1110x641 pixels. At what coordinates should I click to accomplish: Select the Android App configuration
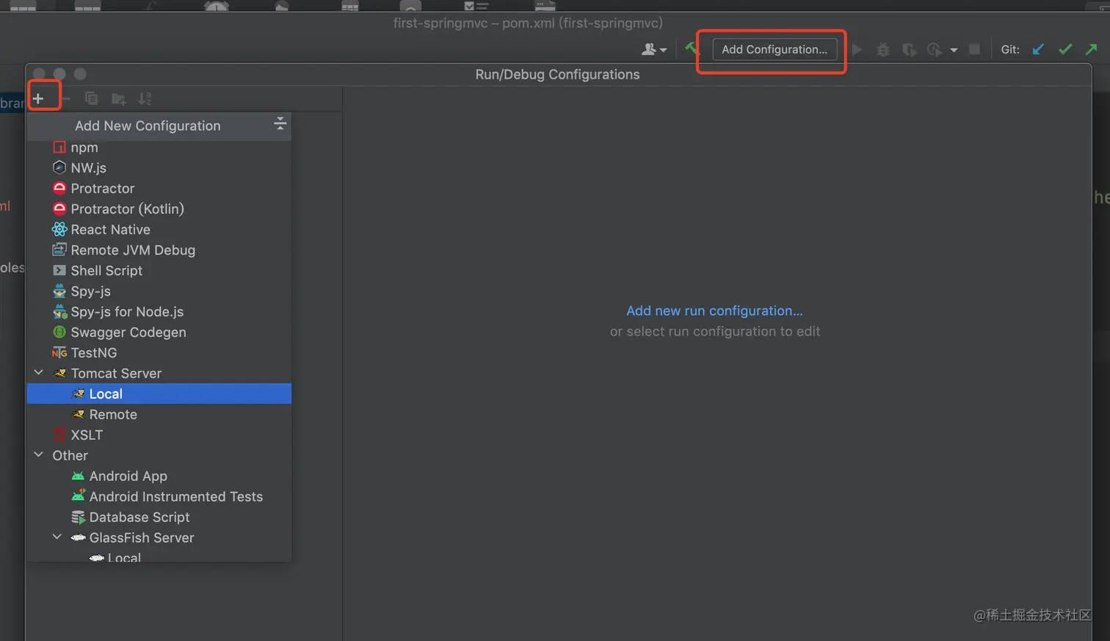click(x=159, y=476)
